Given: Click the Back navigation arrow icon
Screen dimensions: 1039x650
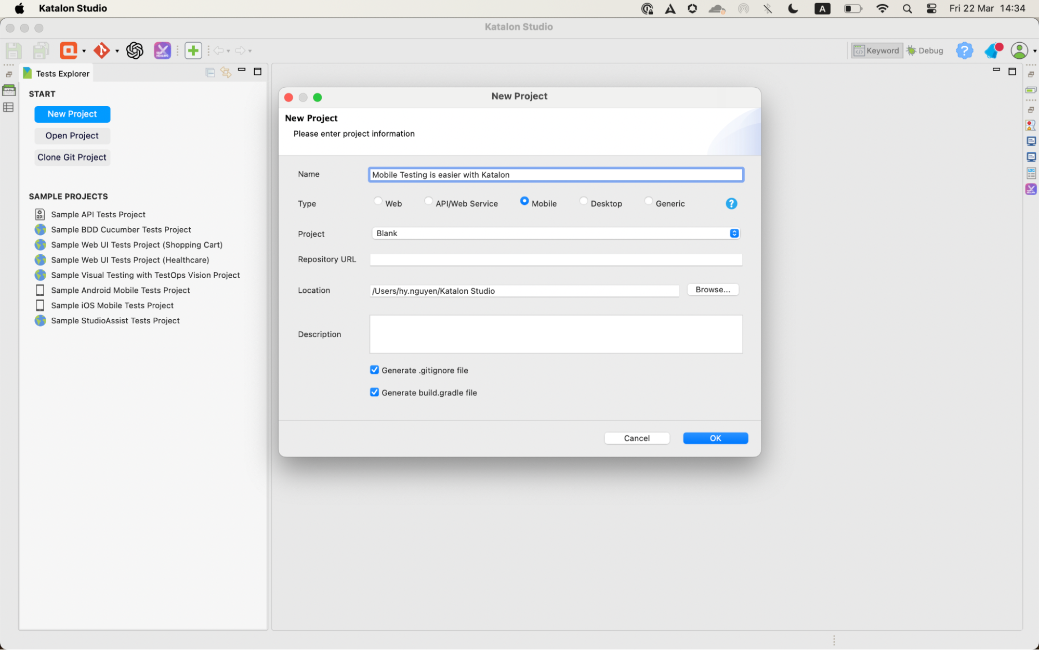Looking at the screenshot, I should 218,50.
